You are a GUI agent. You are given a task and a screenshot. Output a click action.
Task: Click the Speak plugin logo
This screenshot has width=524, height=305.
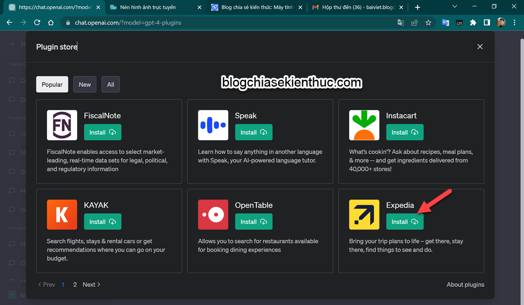pyautogui.click(x=213, y=125)
